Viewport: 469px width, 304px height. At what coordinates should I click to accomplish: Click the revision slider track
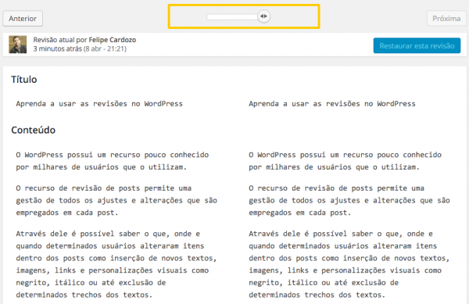pos(232,17)
